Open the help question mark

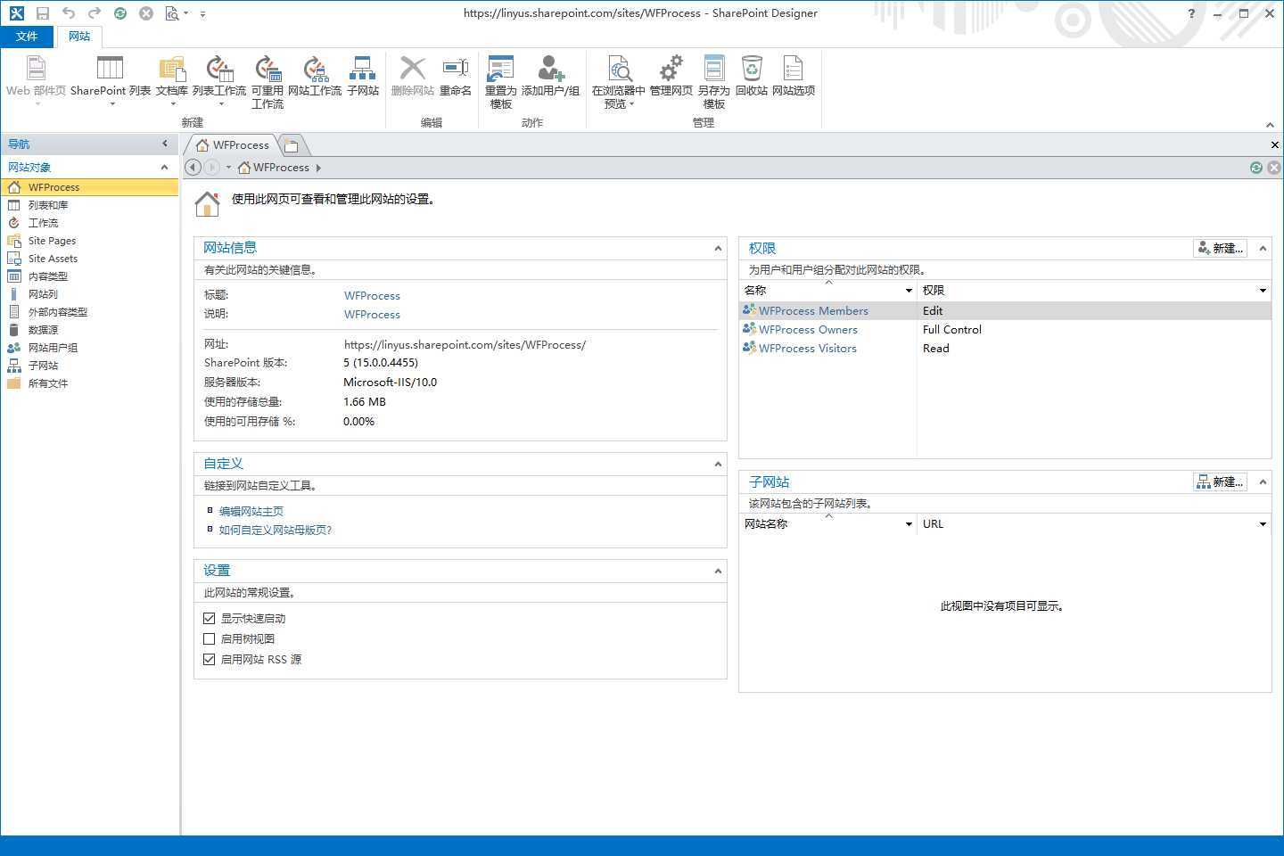coord(1191,13)
